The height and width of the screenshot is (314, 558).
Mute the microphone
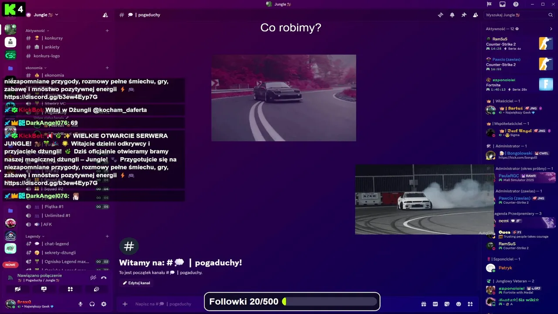(80, 304)
